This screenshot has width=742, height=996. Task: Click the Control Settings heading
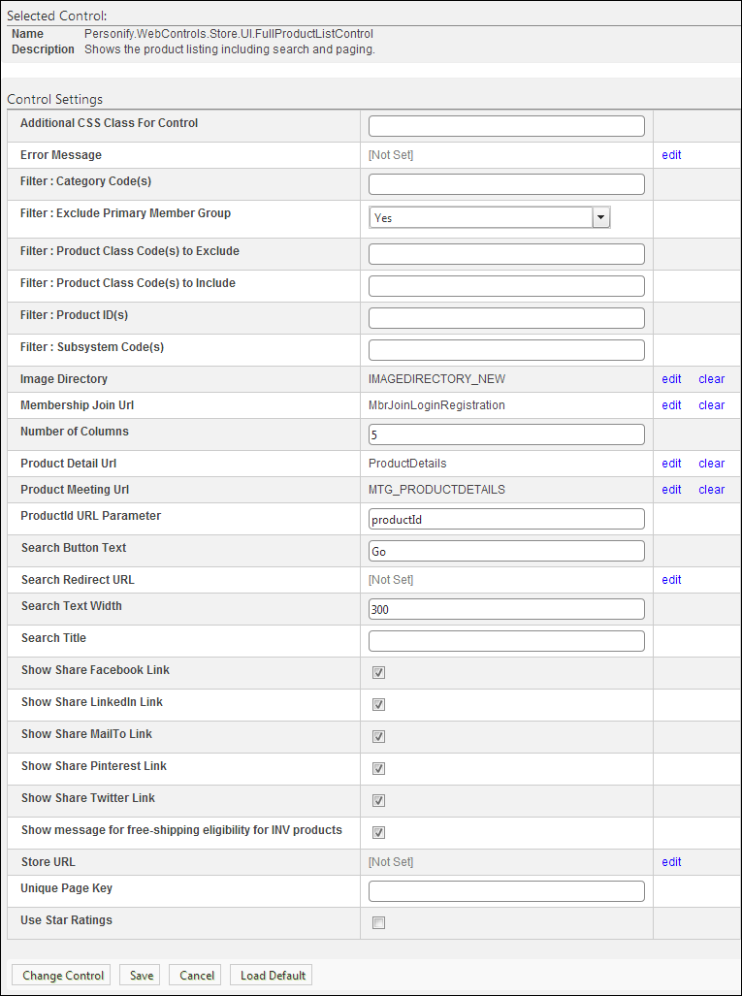[54, 99]
